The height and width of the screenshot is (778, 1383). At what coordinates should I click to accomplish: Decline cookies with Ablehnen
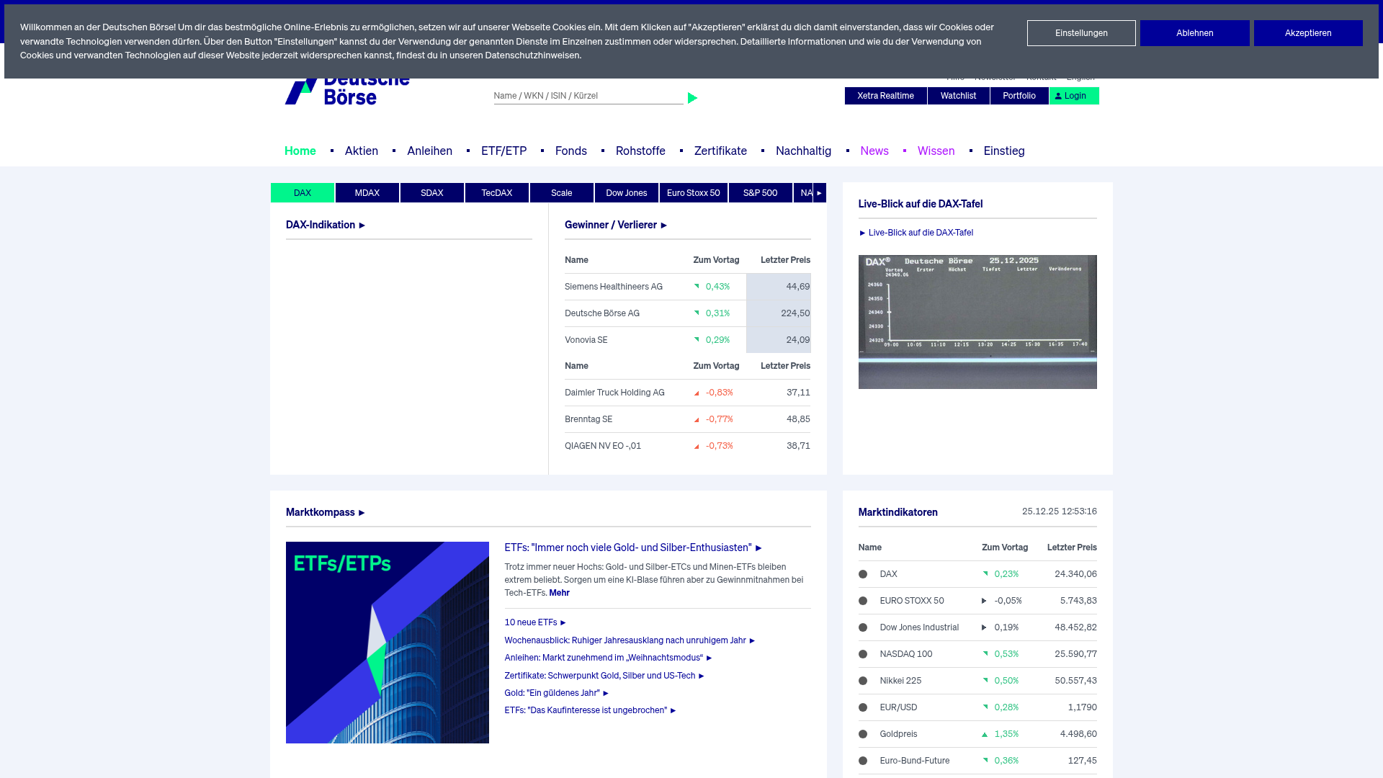coord(1195,33)
